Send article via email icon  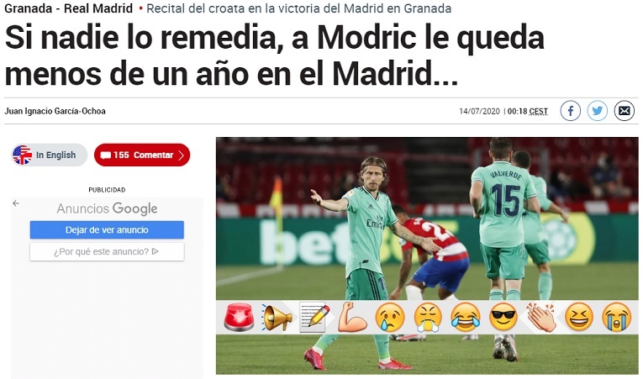(625, 111)
